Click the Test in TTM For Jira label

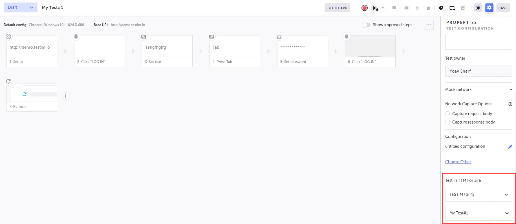click(463, 180)
